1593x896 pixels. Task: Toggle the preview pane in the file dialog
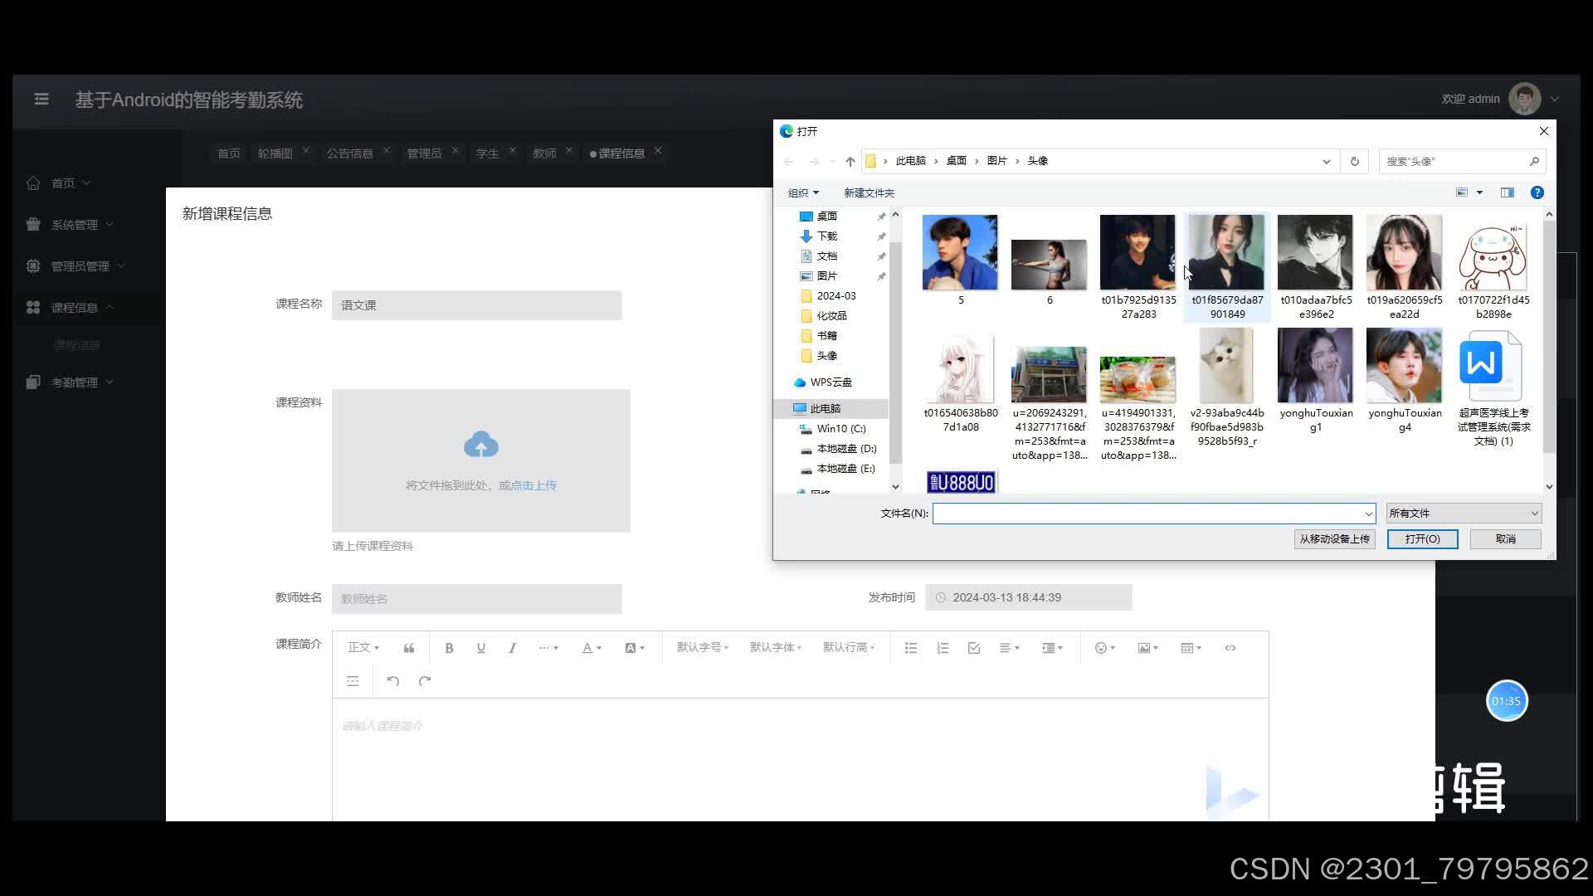(1507, 192)
